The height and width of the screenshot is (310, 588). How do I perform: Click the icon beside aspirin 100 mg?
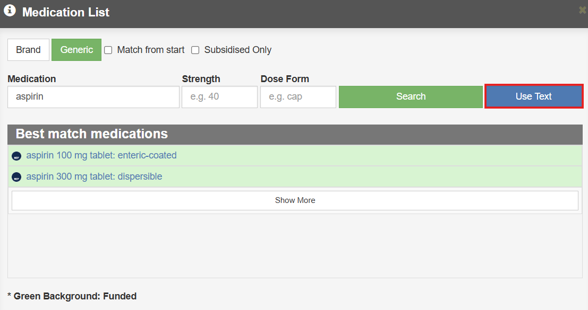[x=16, y=156]
